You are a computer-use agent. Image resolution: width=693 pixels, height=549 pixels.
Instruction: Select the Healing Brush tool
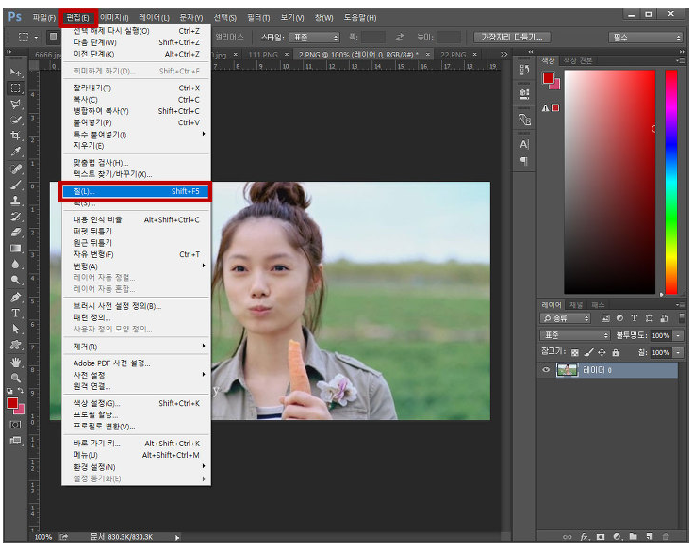tap(15, 169)
